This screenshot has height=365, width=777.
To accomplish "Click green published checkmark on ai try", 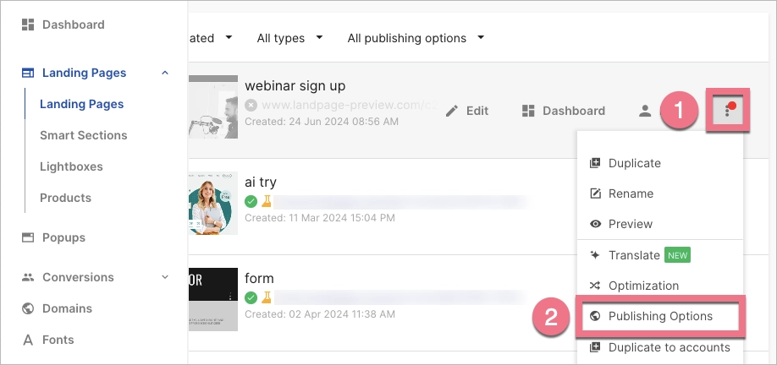I will (251, 202).
